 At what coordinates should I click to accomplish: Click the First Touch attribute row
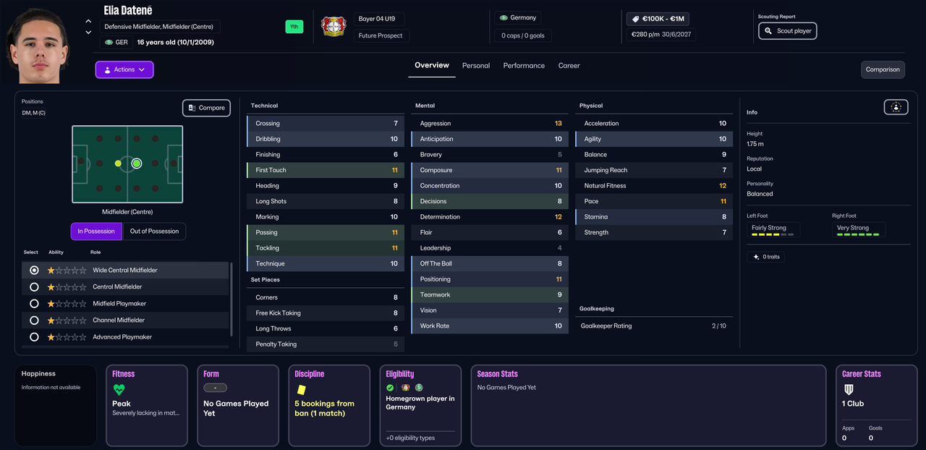click(326, 170)
